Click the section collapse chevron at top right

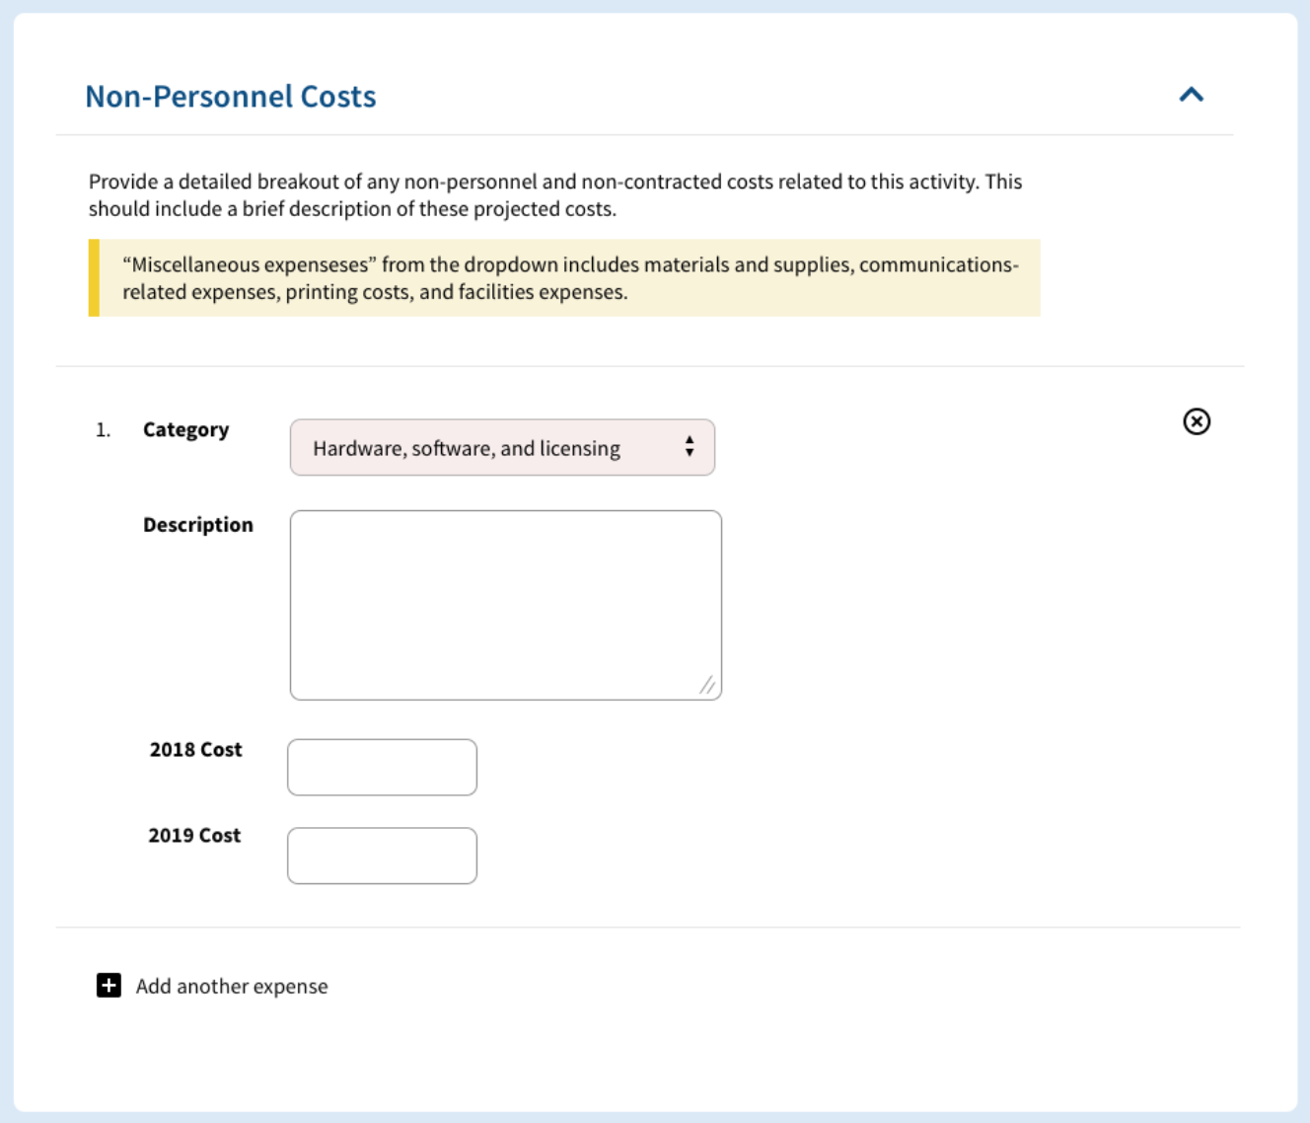(x=1191, y=95)
